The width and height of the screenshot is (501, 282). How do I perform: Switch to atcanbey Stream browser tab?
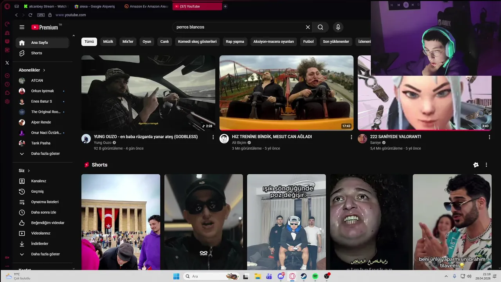(x=45, y=6)
